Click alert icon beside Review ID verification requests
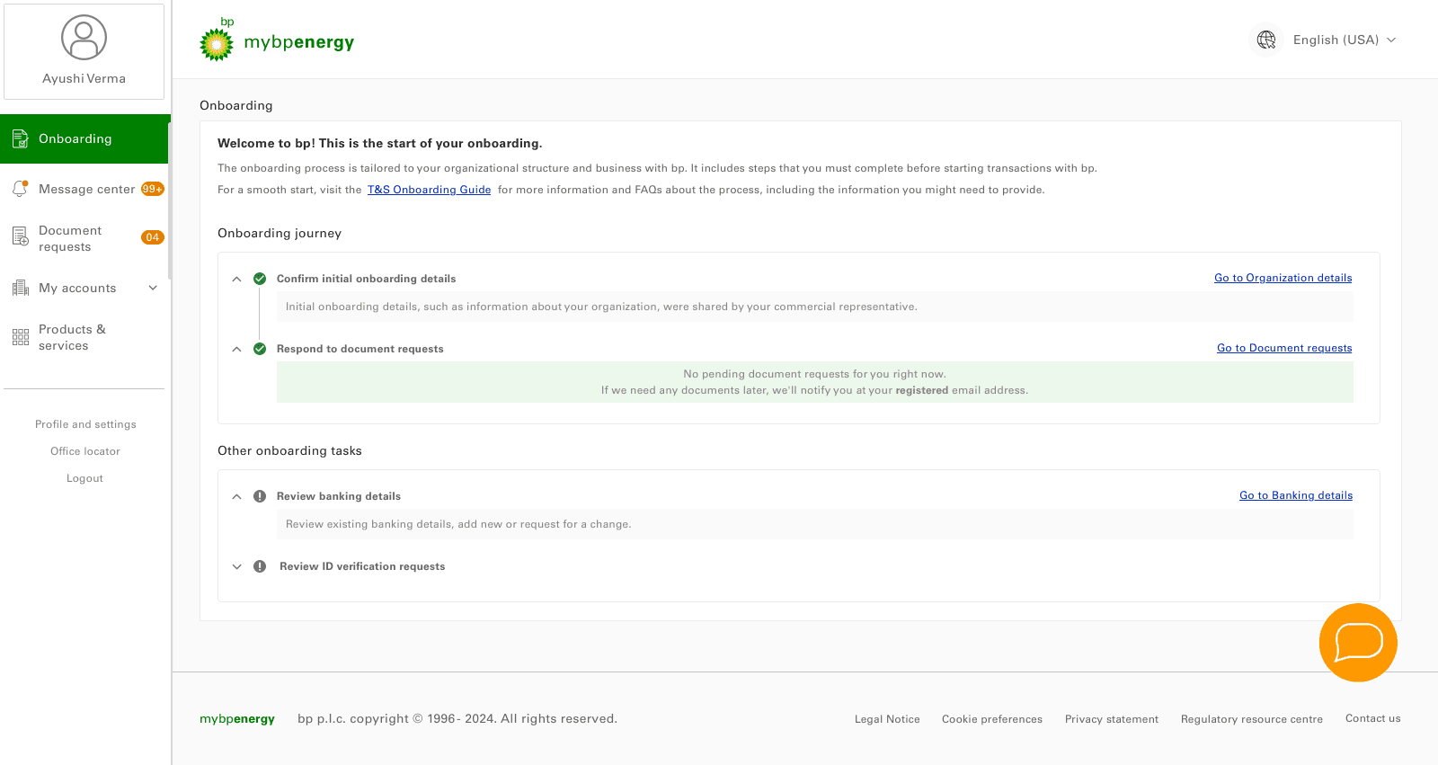 (x=260, y=566)
